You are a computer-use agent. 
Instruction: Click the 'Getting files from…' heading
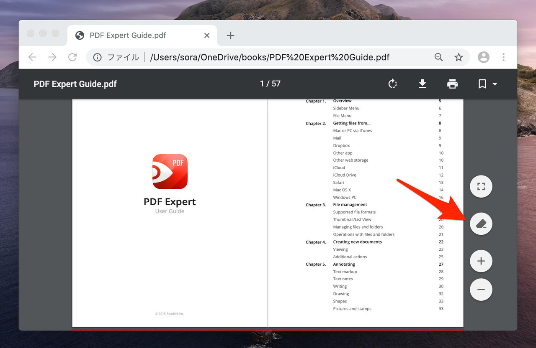[x=352, y=123]
